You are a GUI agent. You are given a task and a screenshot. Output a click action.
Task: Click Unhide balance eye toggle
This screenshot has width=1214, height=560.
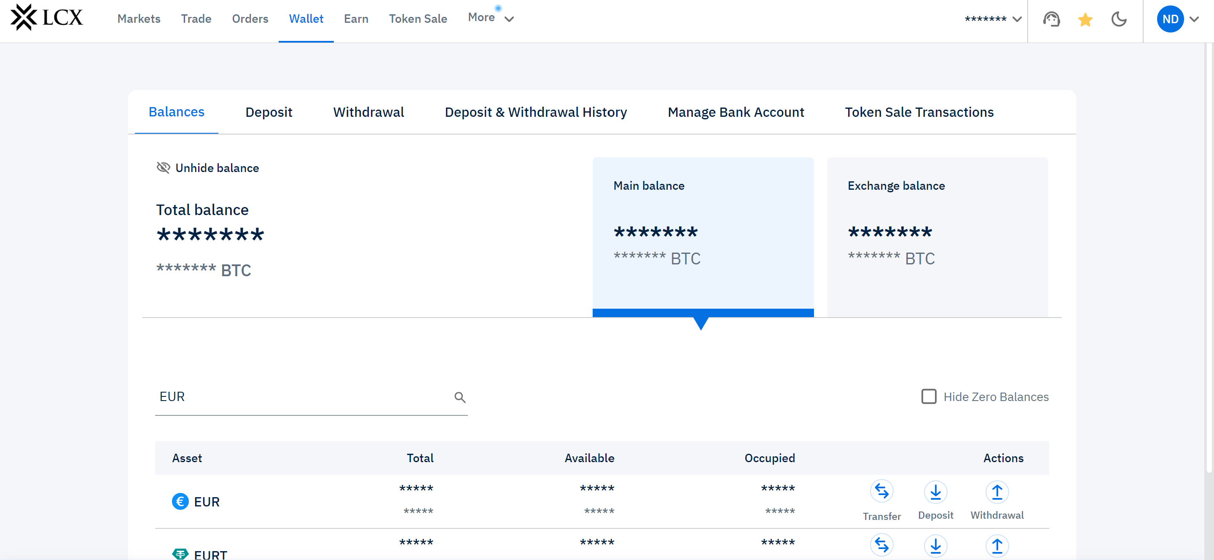point(163,168)
